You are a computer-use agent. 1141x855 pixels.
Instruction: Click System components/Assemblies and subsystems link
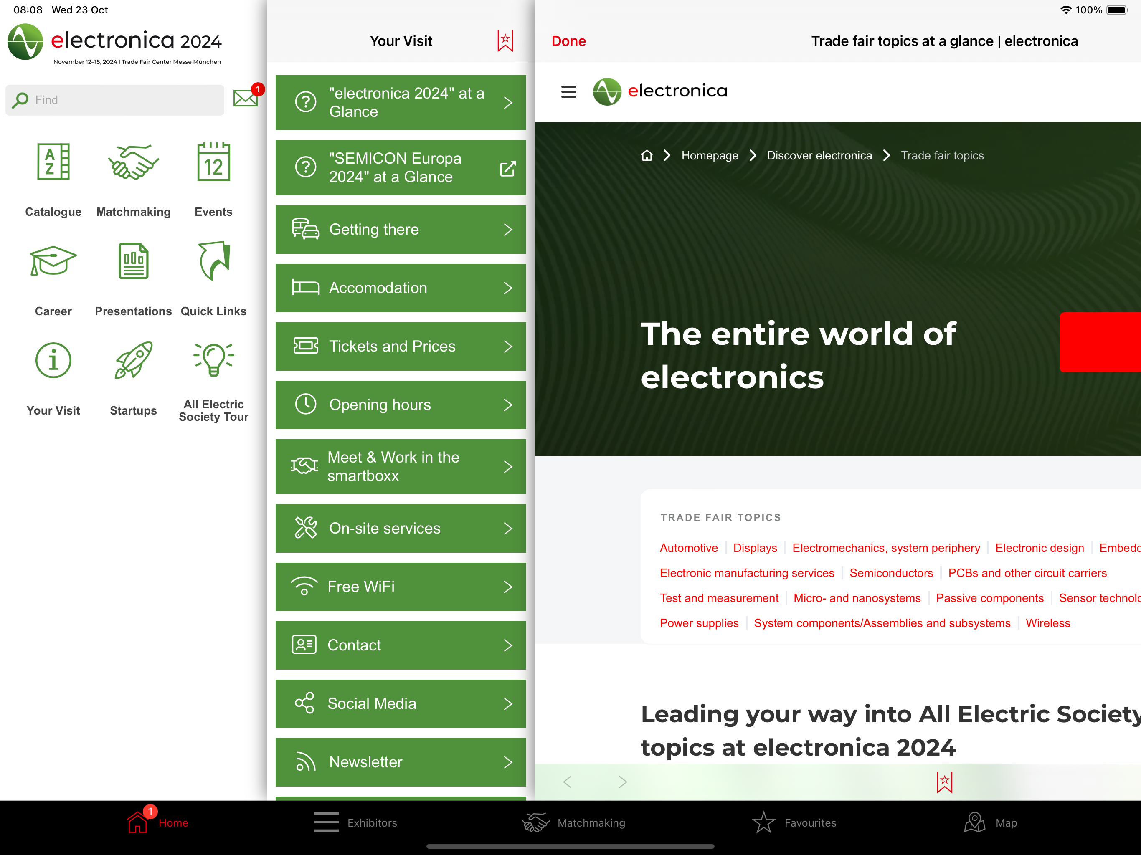(882, 623)
